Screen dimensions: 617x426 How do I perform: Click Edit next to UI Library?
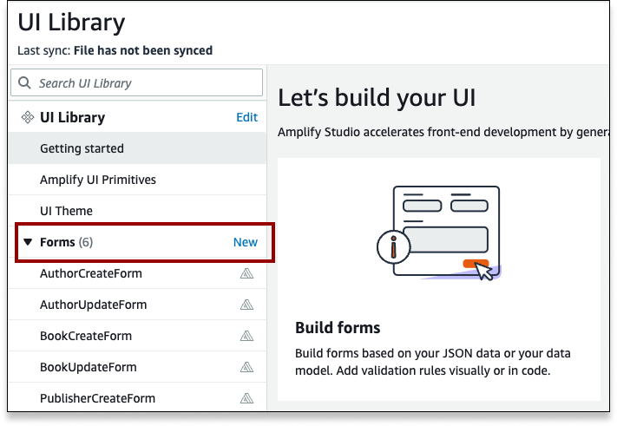(246, 117)
